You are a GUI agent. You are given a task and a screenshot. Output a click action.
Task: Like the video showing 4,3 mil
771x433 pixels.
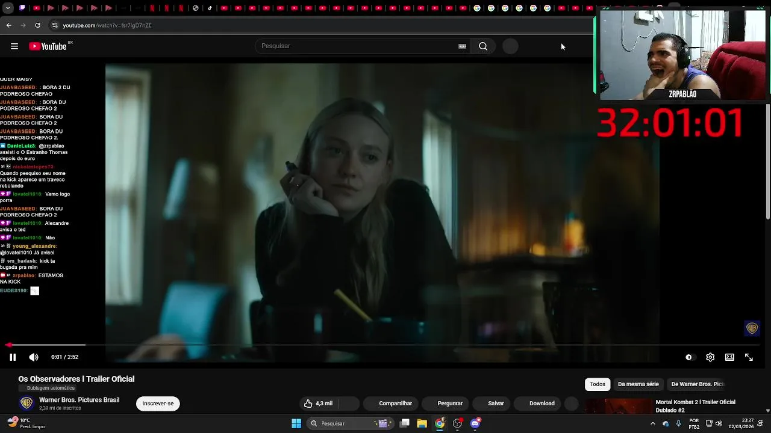click(x=318, y=404)
